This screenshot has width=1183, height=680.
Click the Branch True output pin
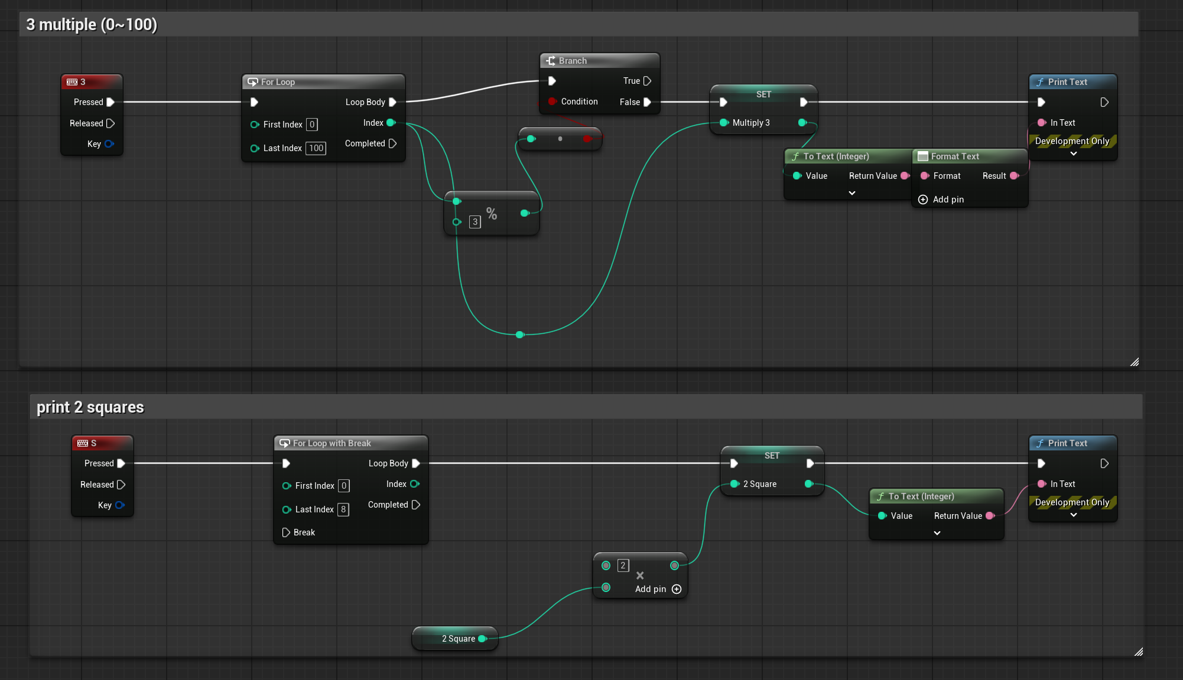coord(647,81)
